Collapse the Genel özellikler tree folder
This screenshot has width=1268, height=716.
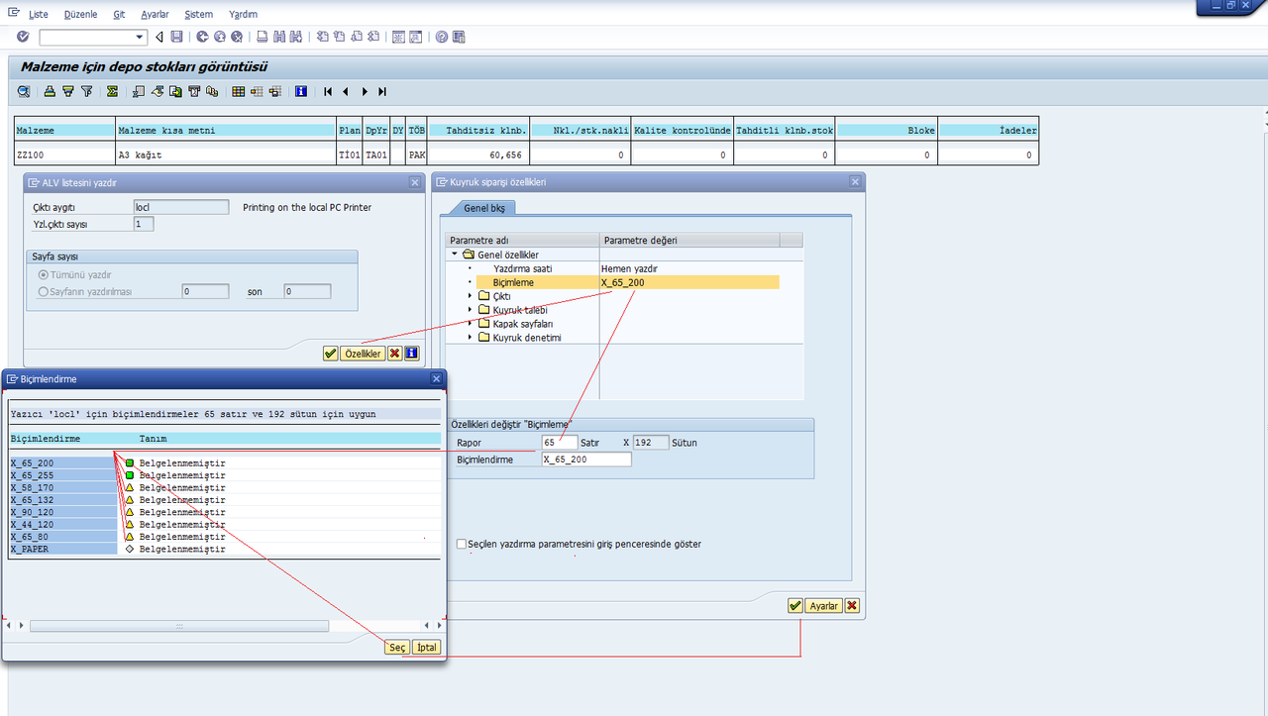455,255
